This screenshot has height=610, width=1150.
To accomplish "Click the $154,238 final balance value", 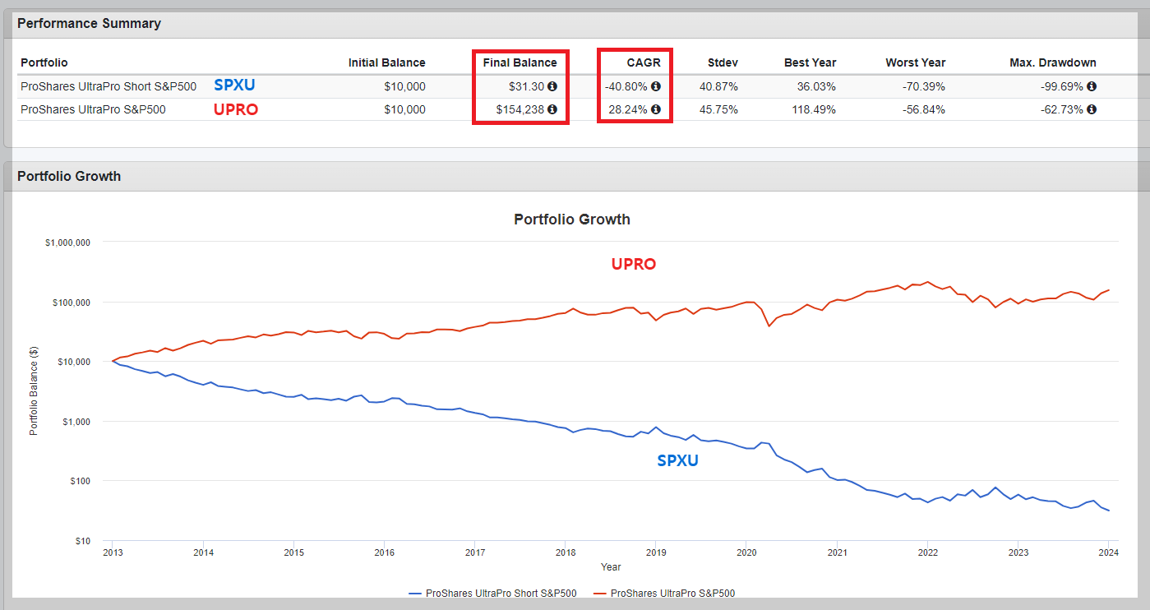I will click(521, 109).
